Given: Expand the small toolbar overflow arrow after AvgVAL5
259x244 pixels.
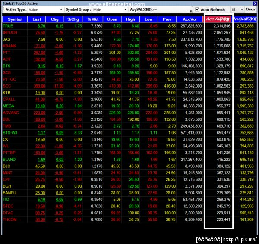Looking at the screenshot, I should (x=191, y=11).
